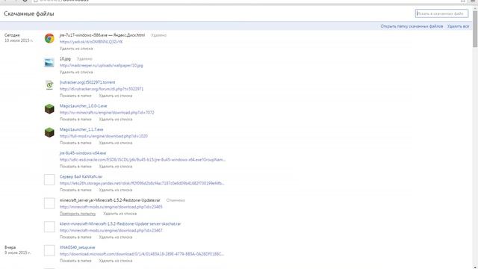Image resolution: width=478 pixels, height=269 pixels.
Task: Remove the XNA setup.exe from the list
Action: pos(116,261)
